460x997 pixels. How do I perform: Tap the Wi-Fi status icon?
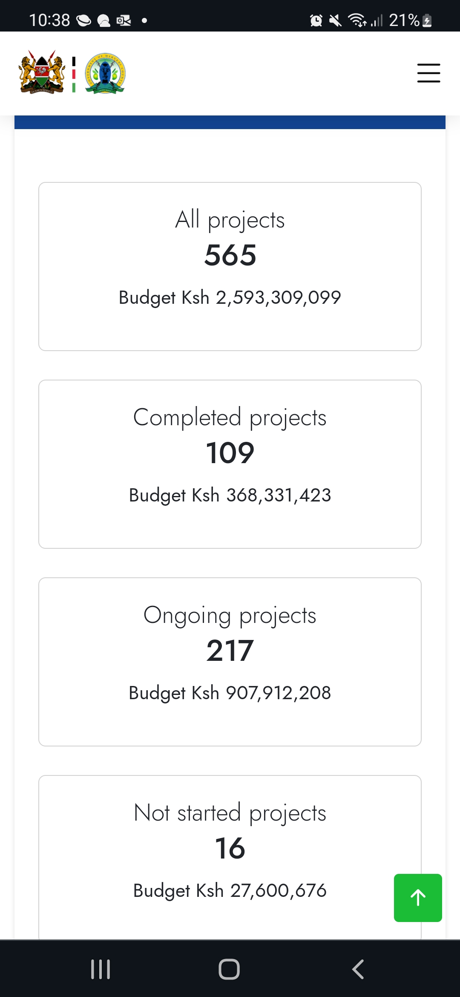357,20
